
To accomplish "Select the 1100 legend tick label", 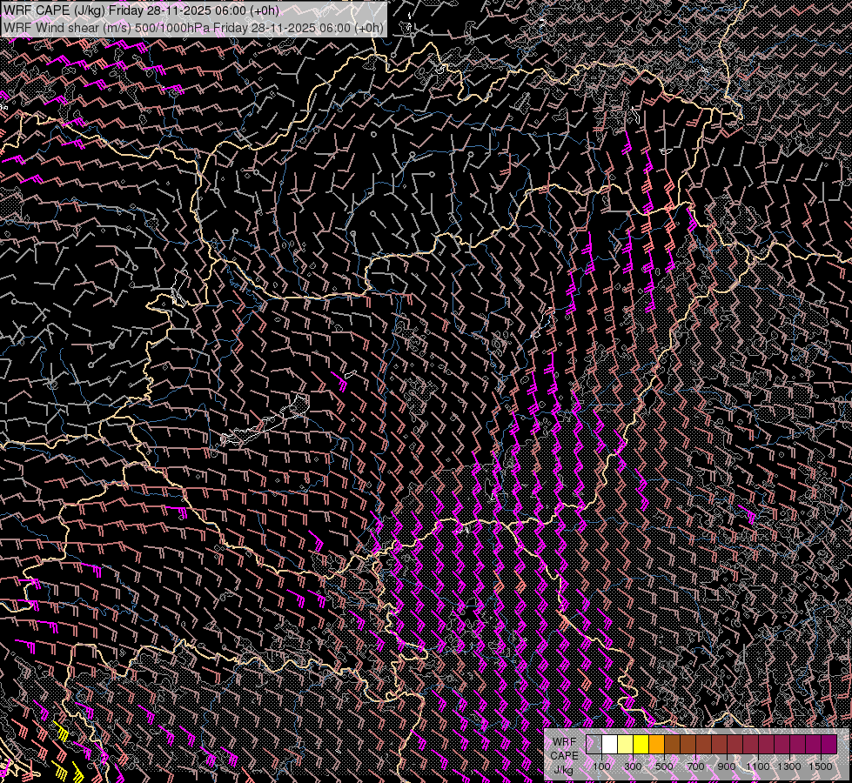I will click(x=758, y=766).
